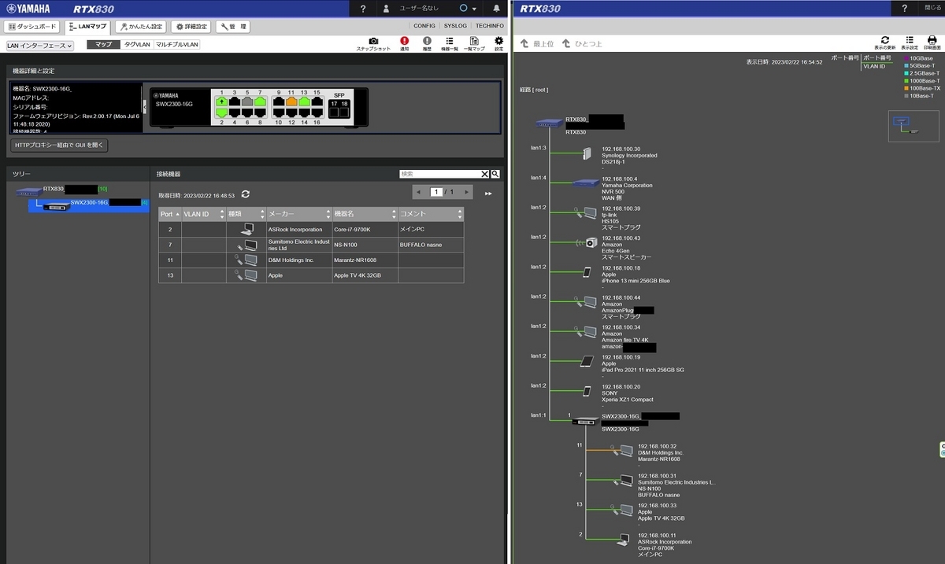The image size is (945, 564).
Task: Open the 一覧マップ icon
Action: [x=474, y=41]
